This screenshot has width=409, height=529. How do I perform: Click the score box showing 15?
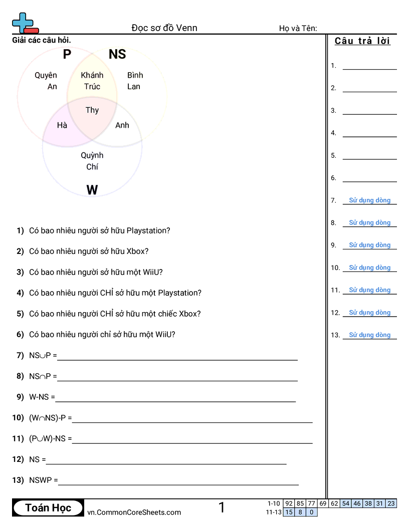pyautogui.click(x=289, y=512)
